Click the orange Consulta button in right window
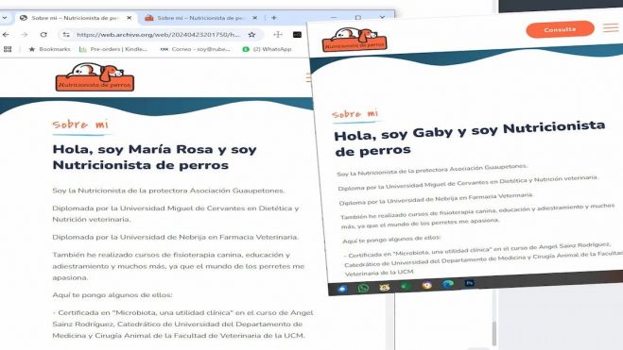The image size is (623, 350). click(561, 29)
